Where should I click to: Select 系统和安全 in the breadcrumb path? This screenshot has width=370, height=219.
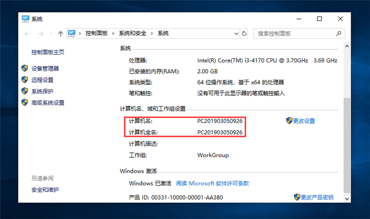(132, 33)
